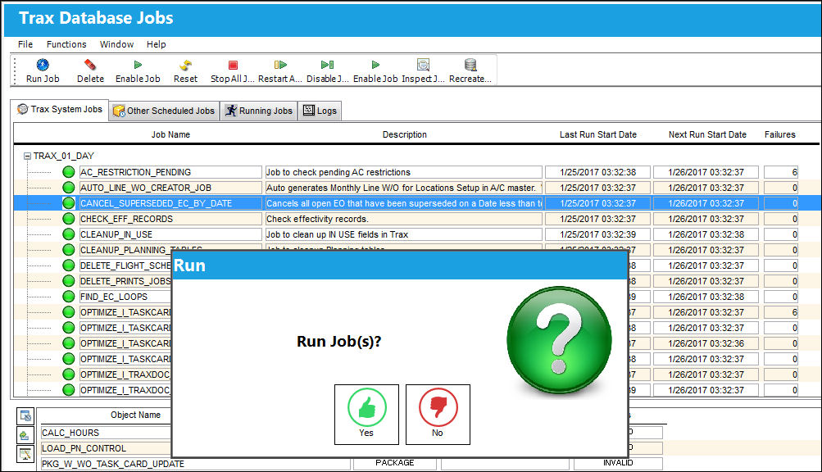Click green arrow icon beside CALC_HOURS
This screenshot has height=472, width=822.
tap(25, 435)
